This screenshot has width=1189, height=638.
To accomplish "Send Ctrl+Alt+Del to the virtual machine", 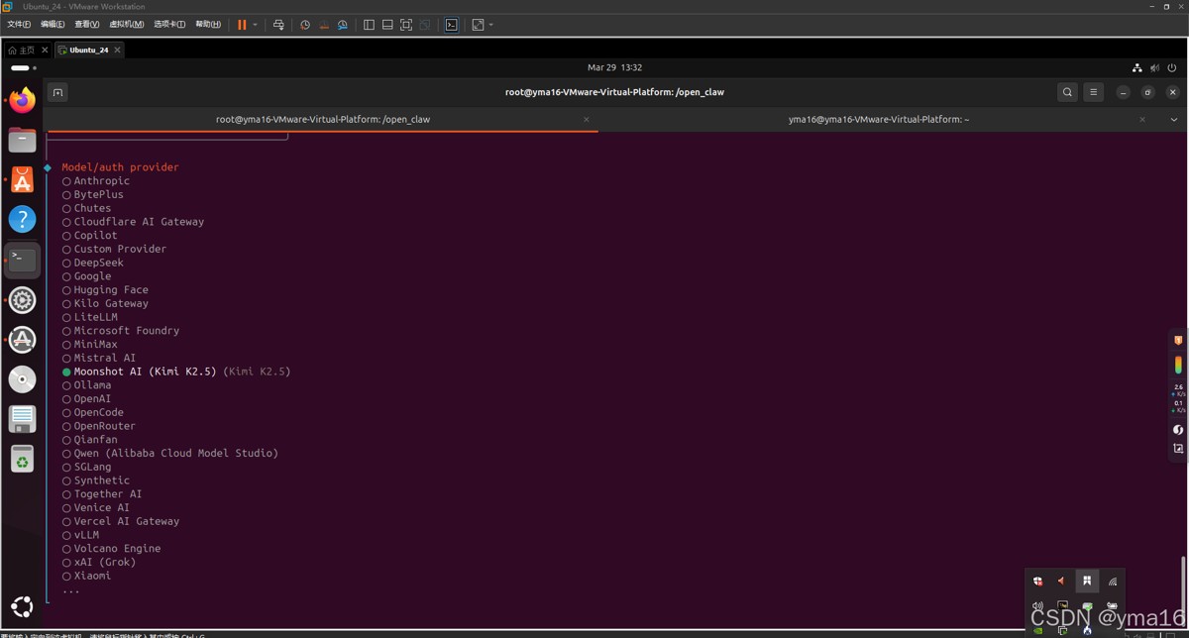I will tap(278, 25).
